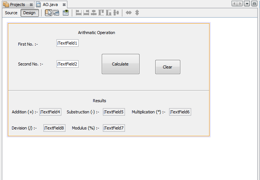Click the Center Vertically icon
This screenshot has height=180, width=260.
[x=116, y=13]
